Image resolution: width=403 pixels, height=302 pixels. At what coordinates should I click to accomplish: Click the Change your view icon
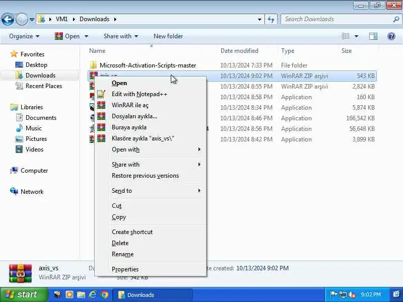(346, 36)
